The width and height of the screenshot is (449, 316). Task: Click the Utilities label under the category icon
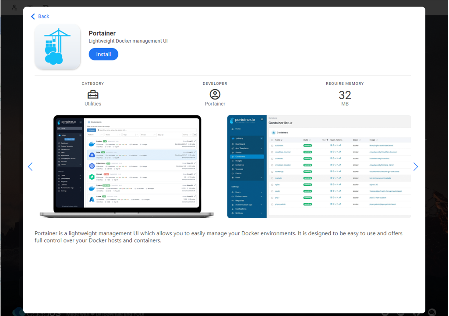(92, 104)
